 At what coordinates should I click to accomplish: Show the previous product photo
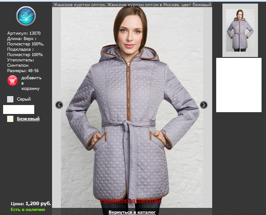(x=59, y=105)
